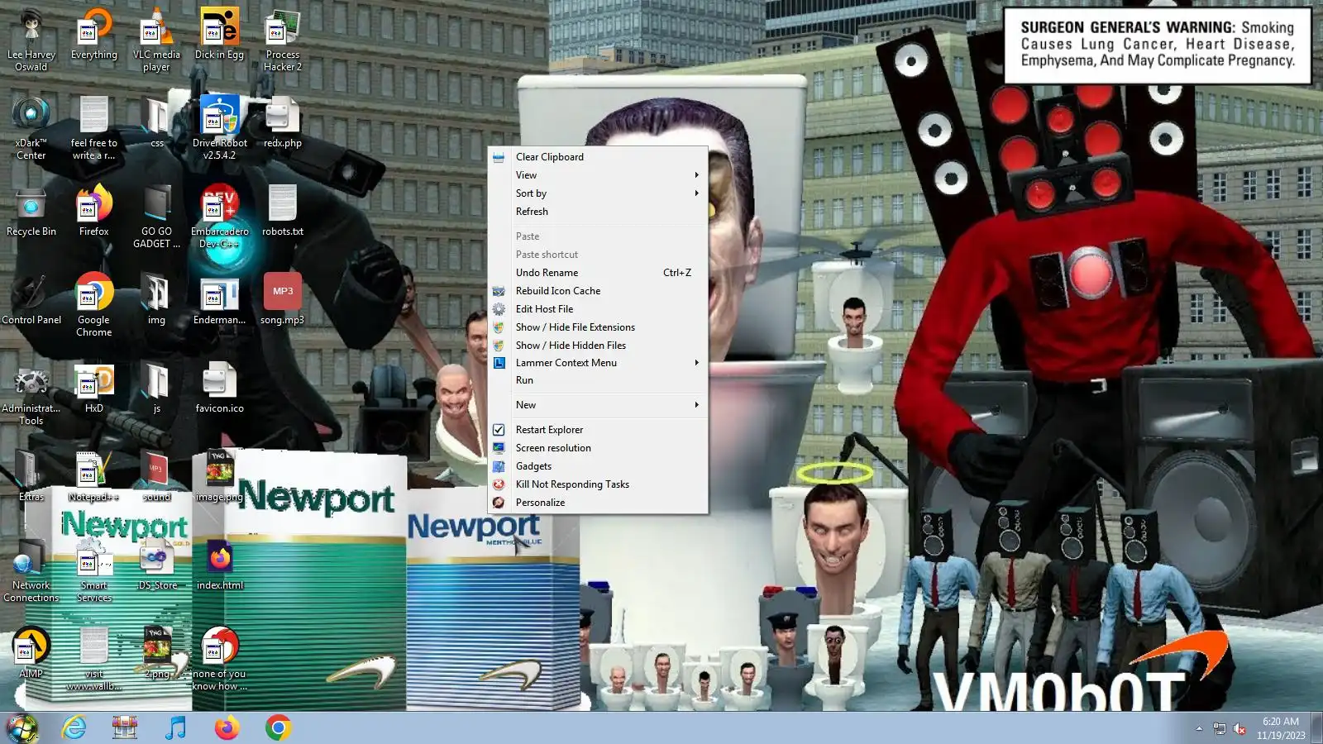Open the taskbar clock showing 6:20 AM

pos(1281,728)
